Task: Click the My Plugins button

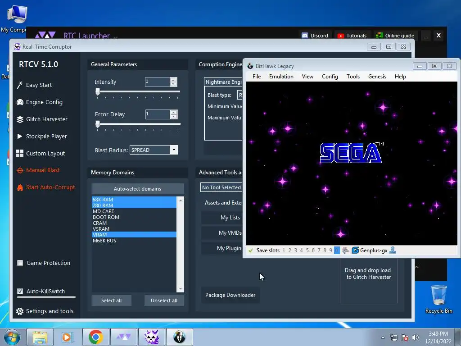Action: [222, 248]
